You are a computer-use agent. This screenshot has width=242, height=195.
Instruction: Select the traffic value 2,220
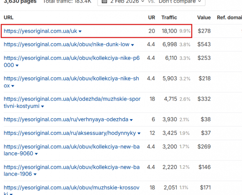coord(170,167)
